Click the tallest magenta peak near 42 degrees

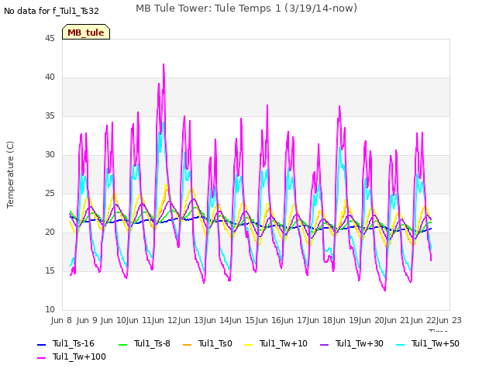164,65
